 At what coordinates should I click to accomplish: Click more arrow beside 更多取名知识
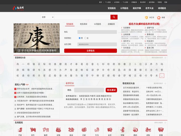click(165, 83)
